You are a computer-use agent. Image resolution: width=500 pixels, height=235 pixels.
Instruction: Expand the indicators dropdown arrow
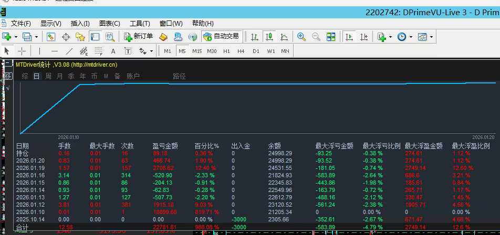coord(391,37)
